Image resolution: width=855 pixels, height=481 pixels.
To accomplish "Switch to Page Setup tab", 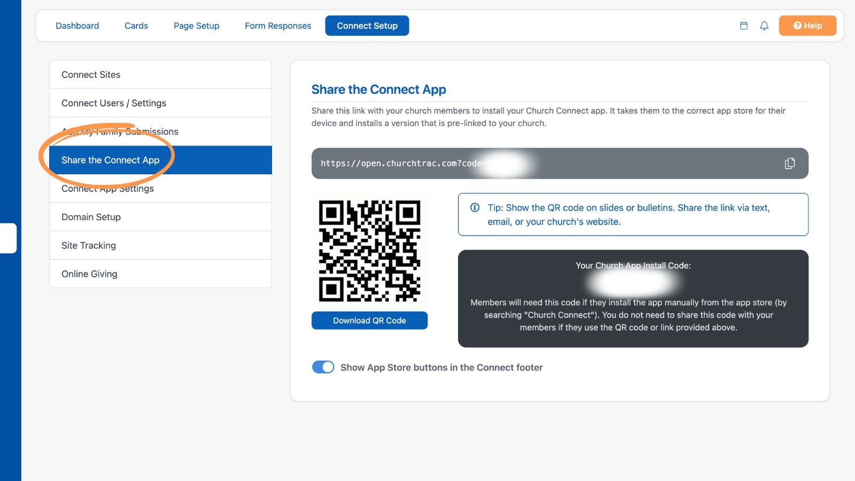I will [x=197, y=26].
